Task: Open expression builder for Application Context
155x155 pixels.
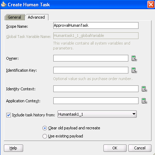Action: [144, 101]
